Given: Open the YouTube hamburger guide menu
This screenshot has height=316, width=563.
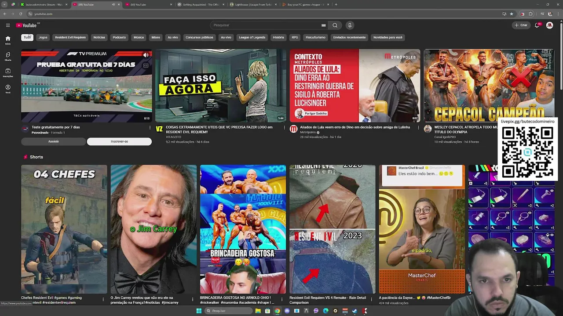Looking at the screenshot, I should point(8,25).
